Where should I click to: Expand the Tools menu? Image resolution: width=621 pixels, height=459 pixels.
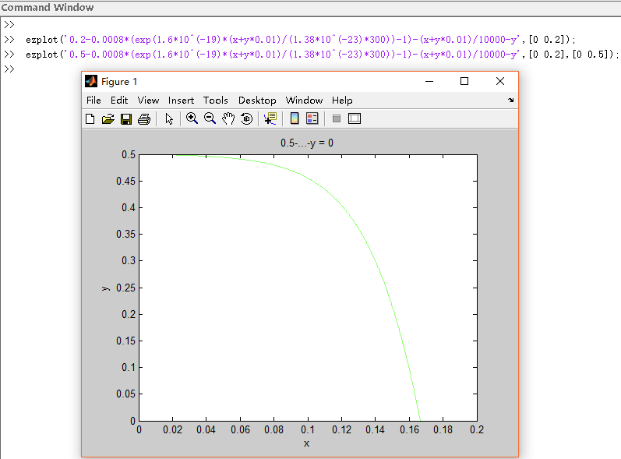click(x=215, y=101)
